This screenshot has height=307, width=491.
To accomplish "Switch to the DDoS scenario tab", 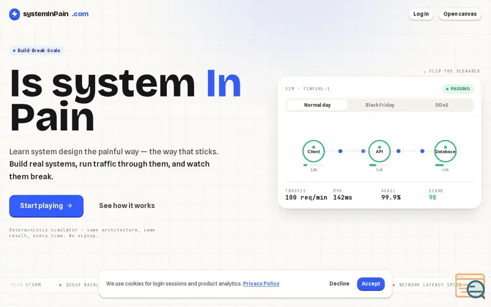I will click(x=441, y=105).
